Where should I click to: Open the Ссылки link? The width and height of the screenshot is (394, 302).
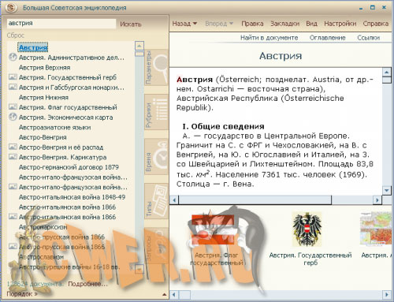click(x=368, y=38)
